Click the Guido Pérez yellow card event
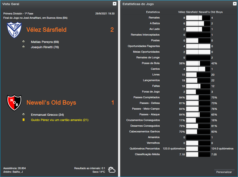Screen dimensions: 238x177 (59, 120)
